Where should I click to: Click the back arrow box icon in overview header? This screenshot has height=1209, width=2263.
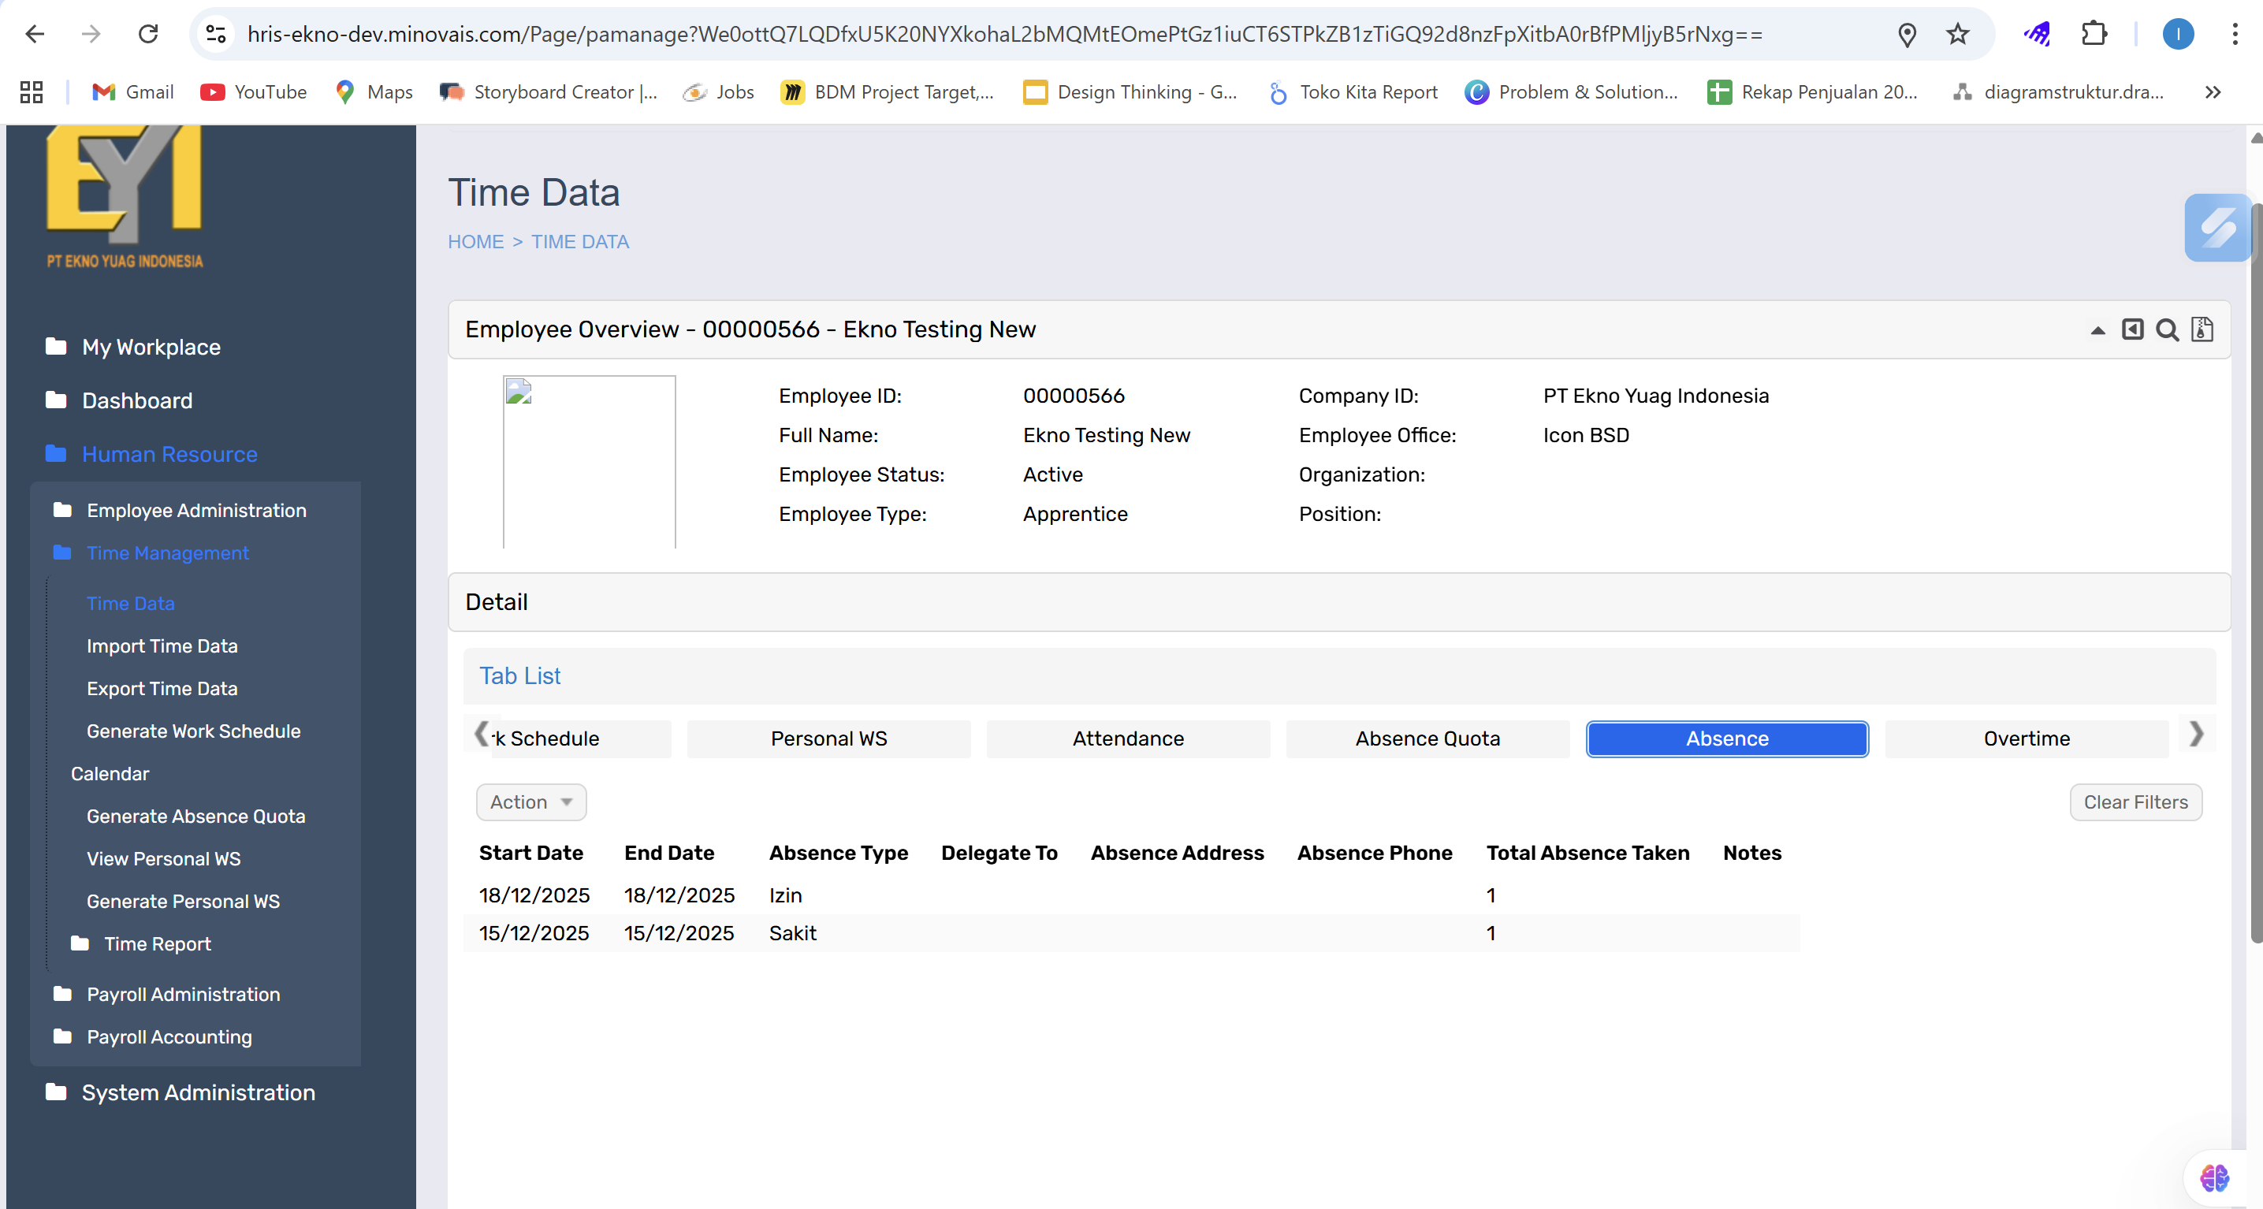point(2132,329)
